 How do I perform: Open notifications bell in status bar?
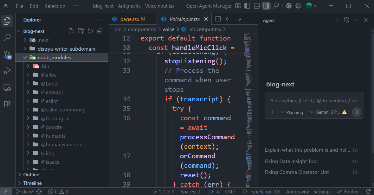point(368,192)
